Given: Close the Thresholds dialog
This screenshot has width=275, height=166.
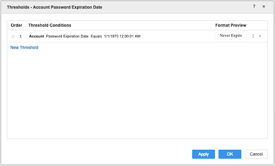Looking at the screenshot, I should [x=264, y=7].
